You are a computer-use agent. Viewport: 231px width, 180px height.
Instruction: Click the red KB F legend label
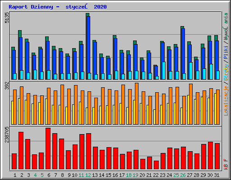tap(226, 164)
